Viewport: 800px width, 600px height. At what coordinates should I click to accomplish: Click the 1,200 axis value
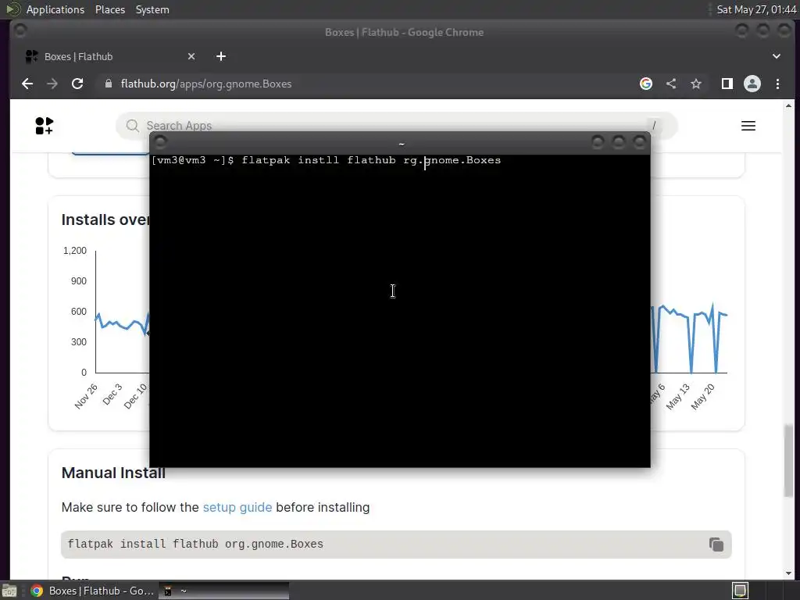pos(75,251)
